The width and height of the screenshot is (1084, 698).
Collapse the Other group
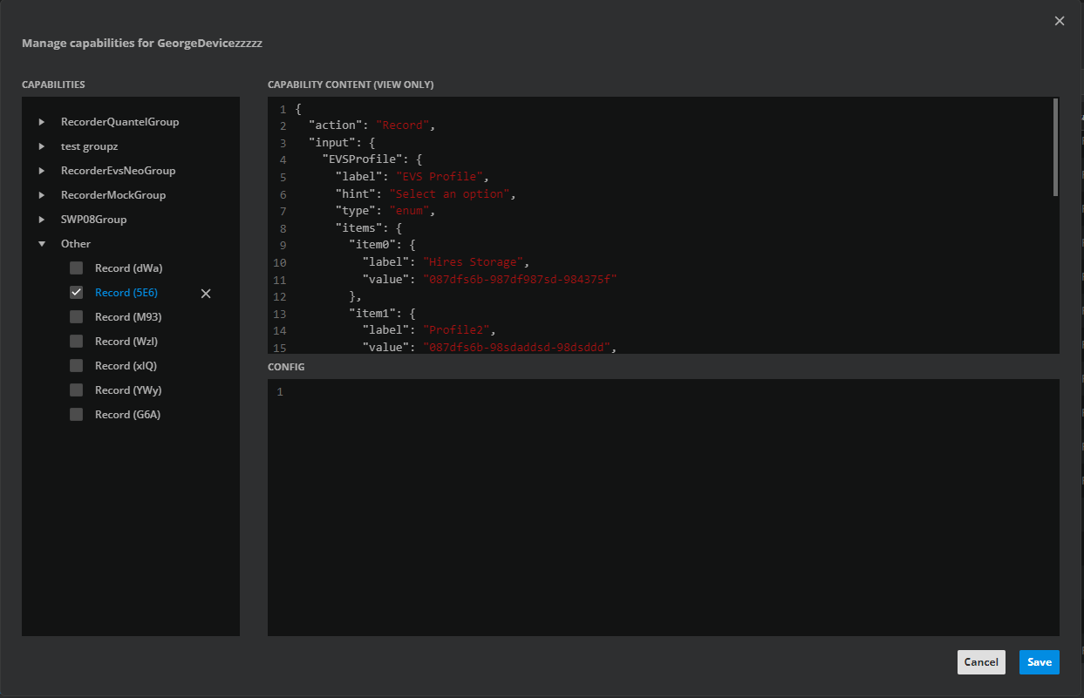pyautogui.click(x=42, y=244)
